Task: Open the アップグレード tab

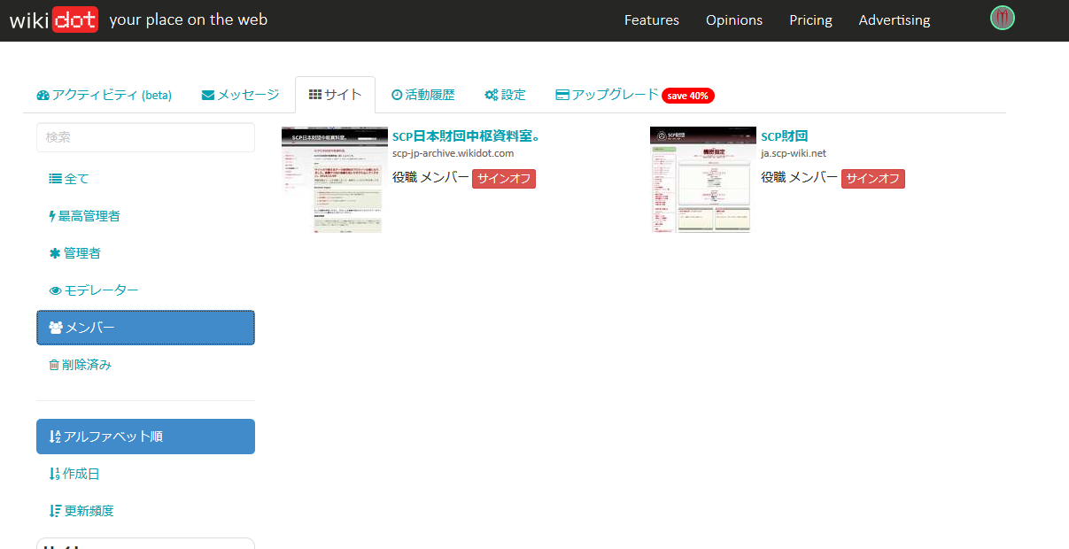Action: [x=608, y=95]
